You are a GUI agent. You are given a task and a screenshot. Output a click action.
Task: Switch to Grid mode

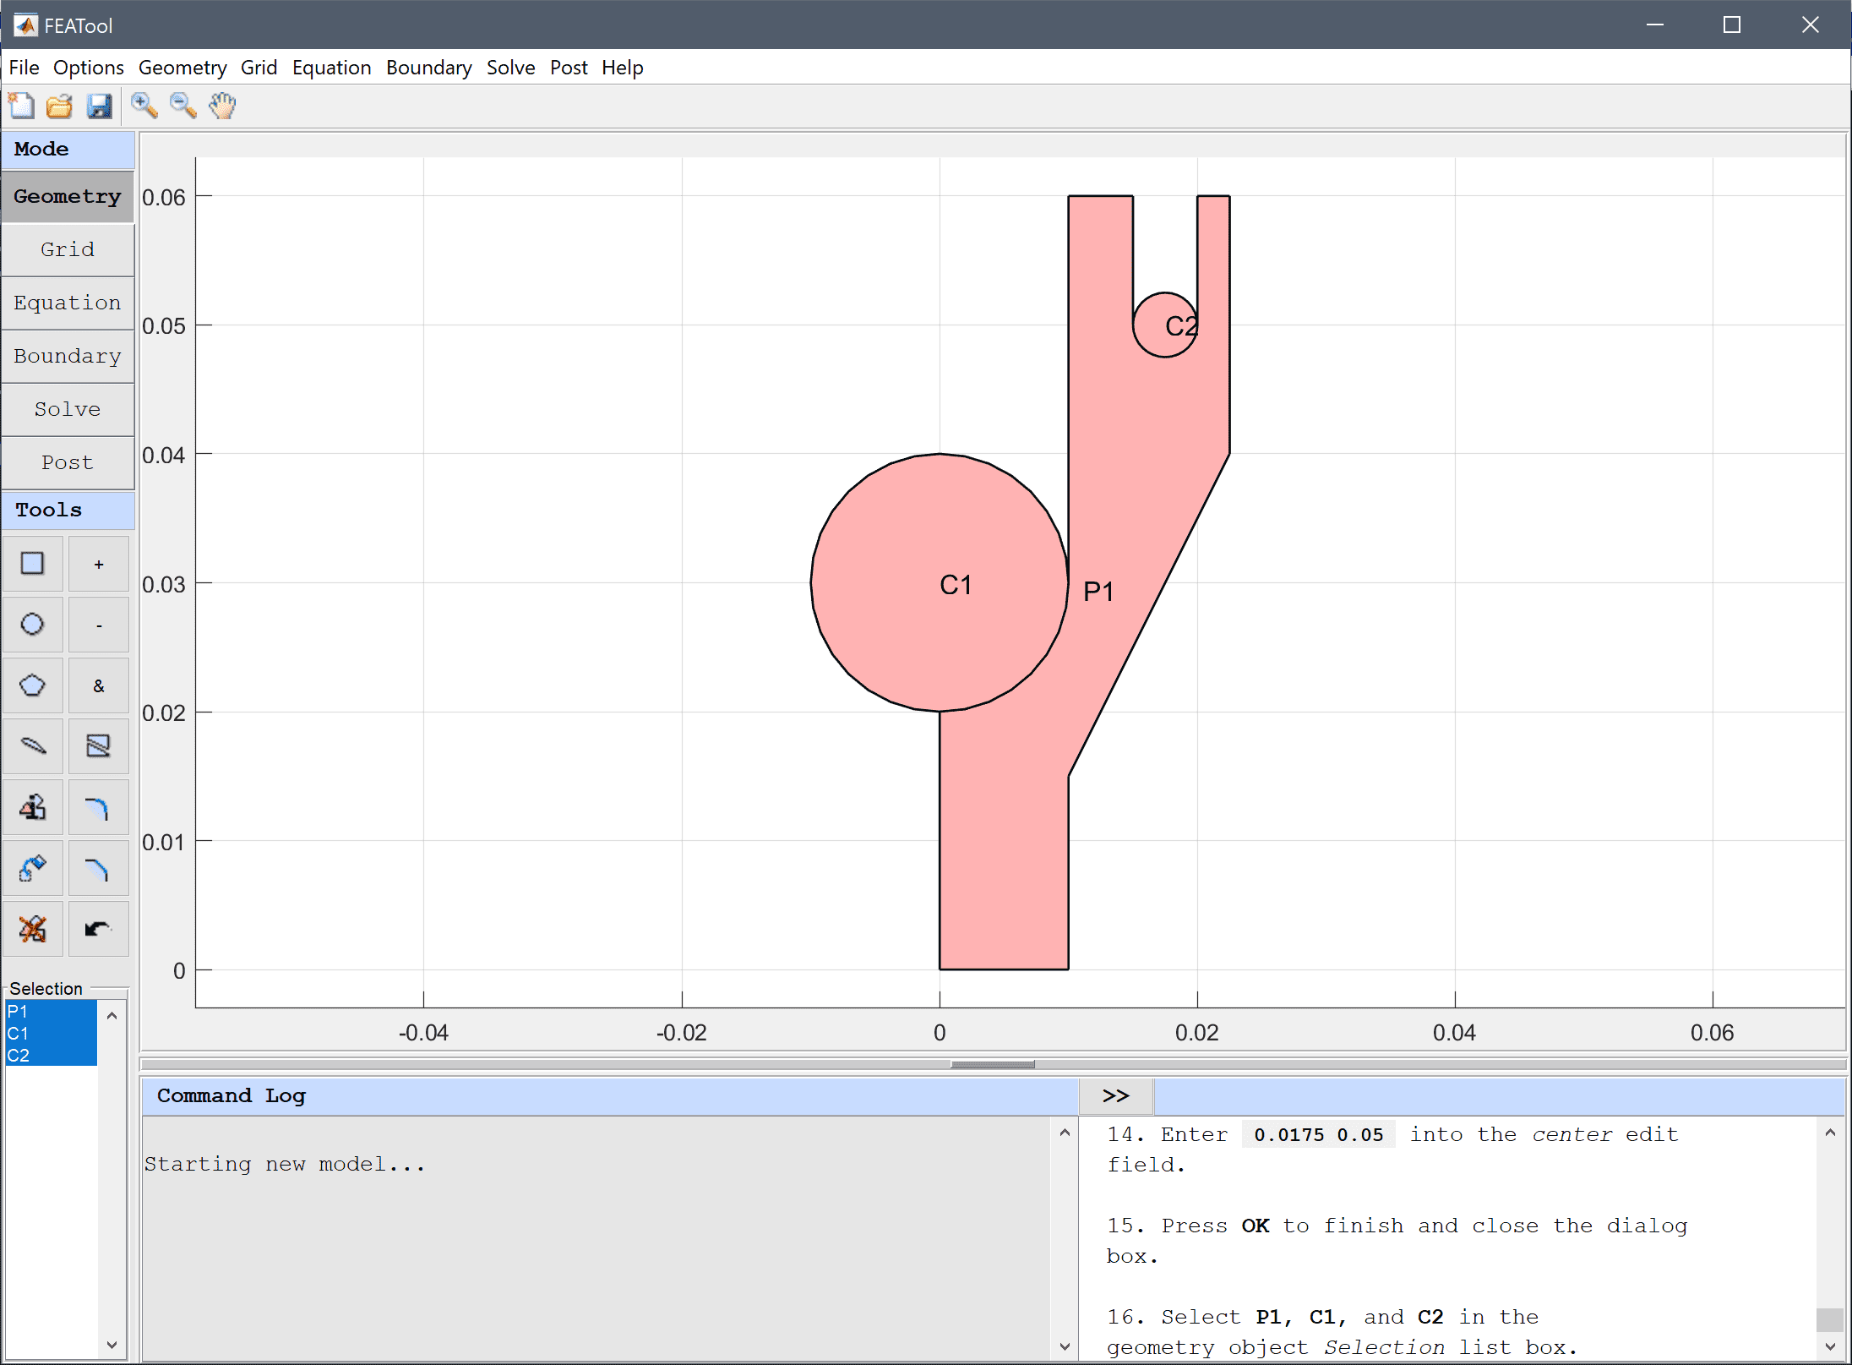point(68,249)
